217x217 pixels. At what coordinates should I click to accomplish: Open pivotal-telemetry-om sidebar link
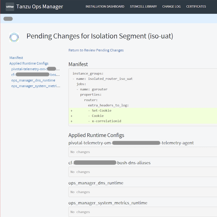tap(35, 69)
